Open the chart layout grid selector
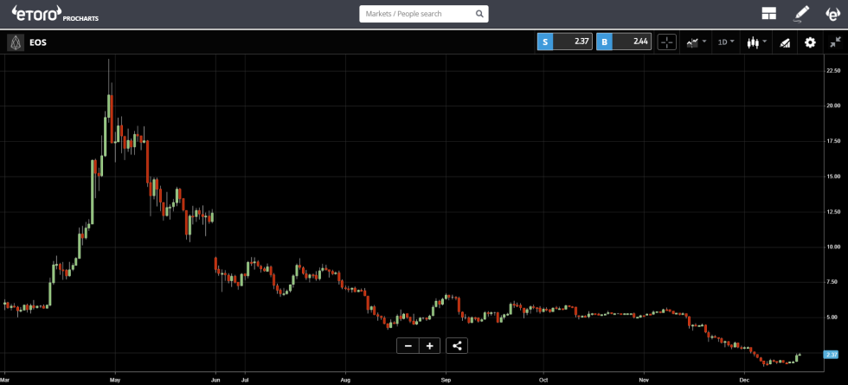The image size is (848, 385). (768, 14)
